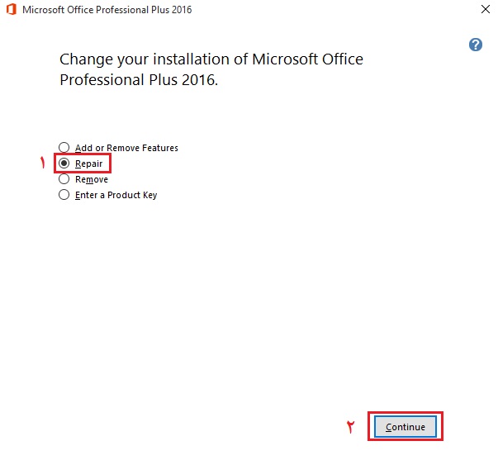Pick the Enter a Product Key radio button
Image resolution: width=498 pixels, height=460 pixels.
[x=64, y=195]
